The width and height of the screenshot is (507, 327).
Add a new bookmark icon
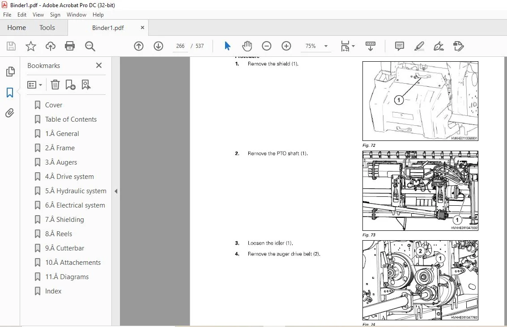pyautogui.click(x=70, y=85)
